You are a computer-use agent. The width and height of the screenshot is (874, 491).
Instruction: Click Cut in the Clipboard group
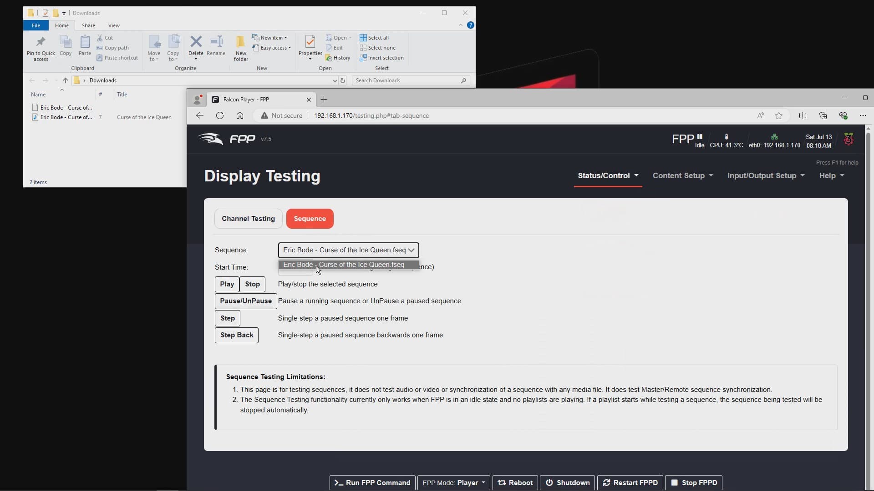[x=105, y=38]
